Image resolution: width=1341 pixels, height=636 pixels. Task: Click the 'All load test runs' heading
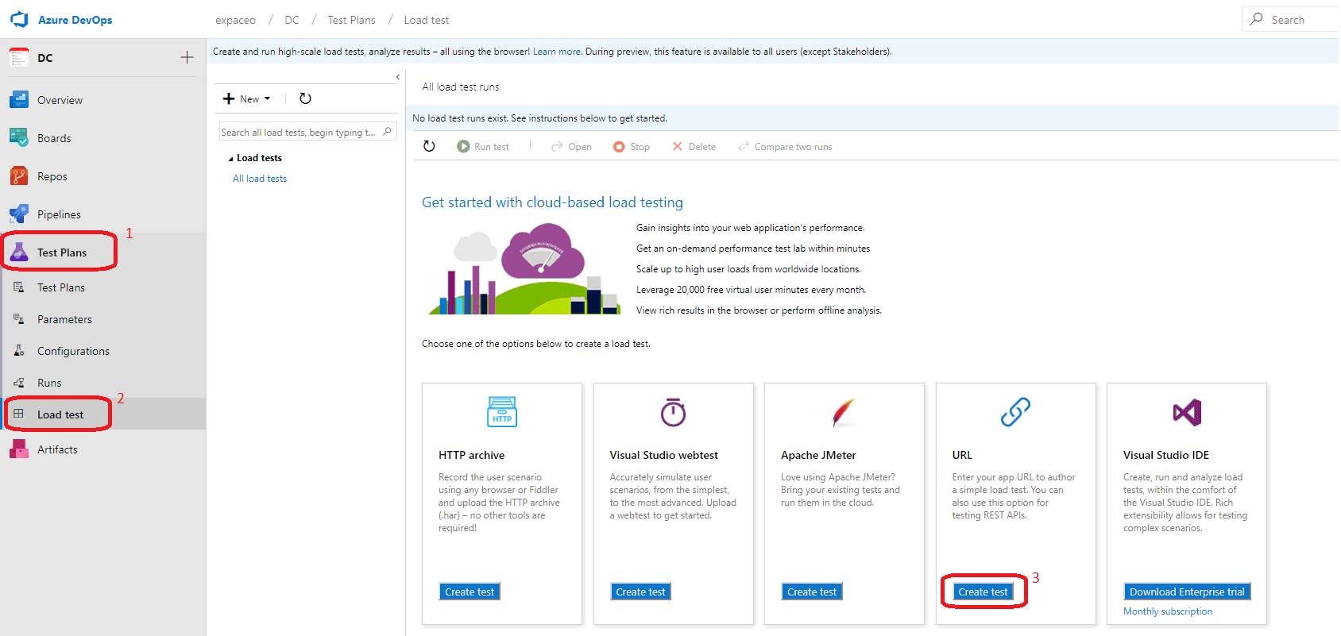click(461, 87)
